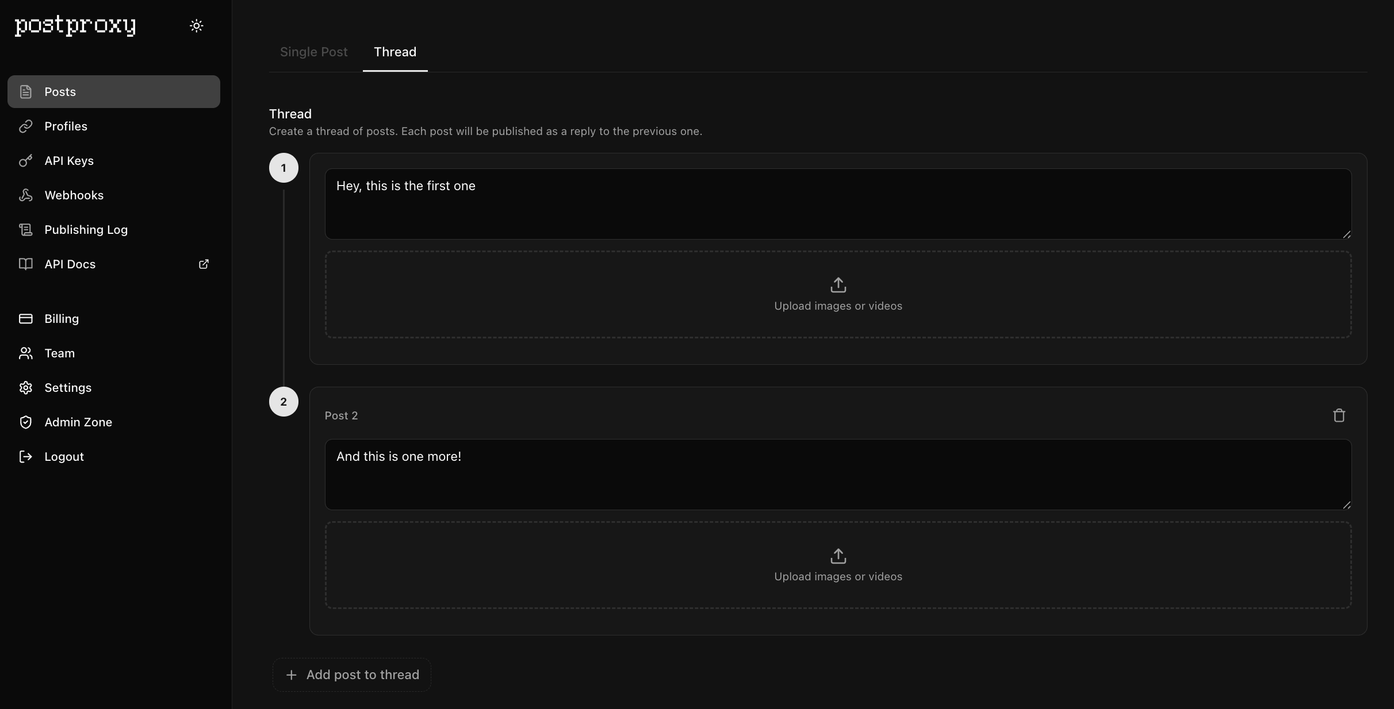Switch to the Single Post tab
The height and width of the screenshot is (709, 1394).
(314, 52)
